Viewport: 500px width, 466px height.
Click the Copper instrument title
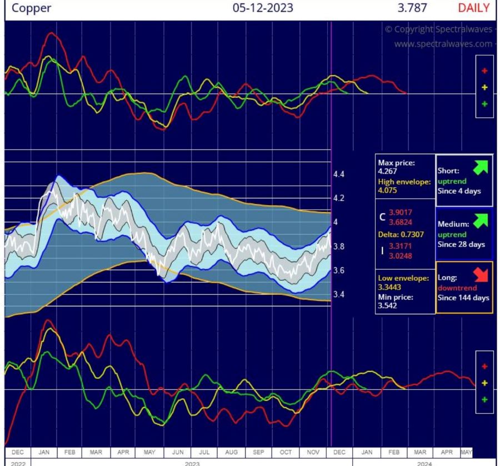tap(32, 8)
